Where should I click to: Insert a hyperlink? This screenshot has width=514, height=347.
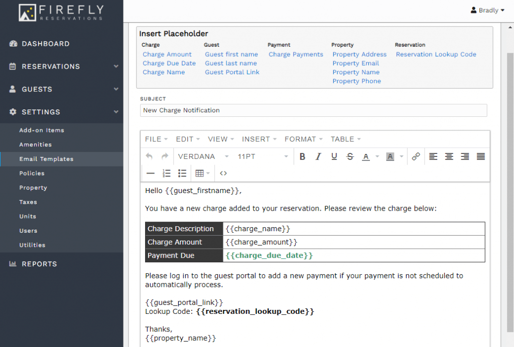416,156
